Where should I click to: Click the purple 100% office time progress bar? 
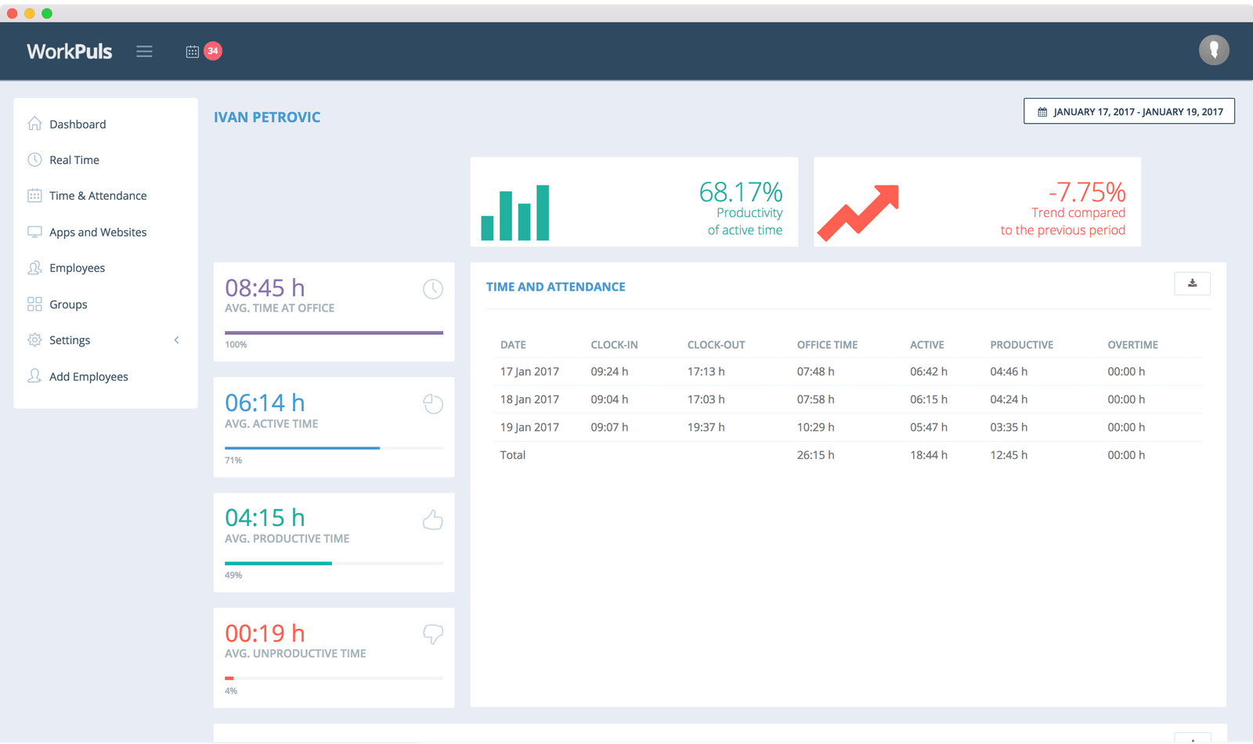coord(334,333)
